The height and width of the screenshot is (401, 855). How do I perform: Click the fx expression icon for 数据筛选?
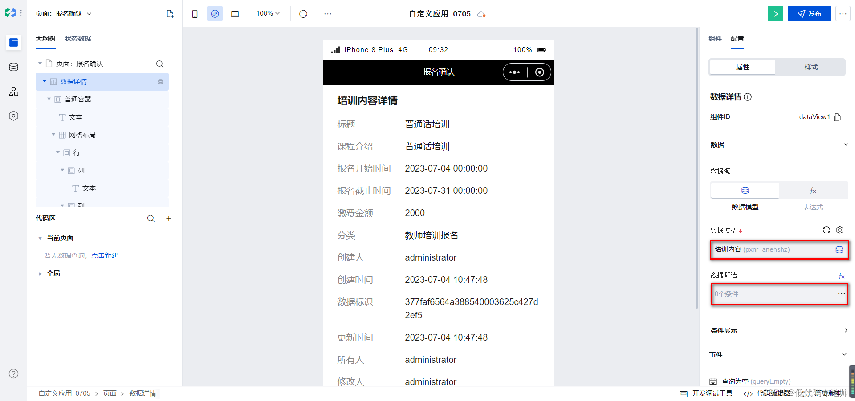pos(842,276)
